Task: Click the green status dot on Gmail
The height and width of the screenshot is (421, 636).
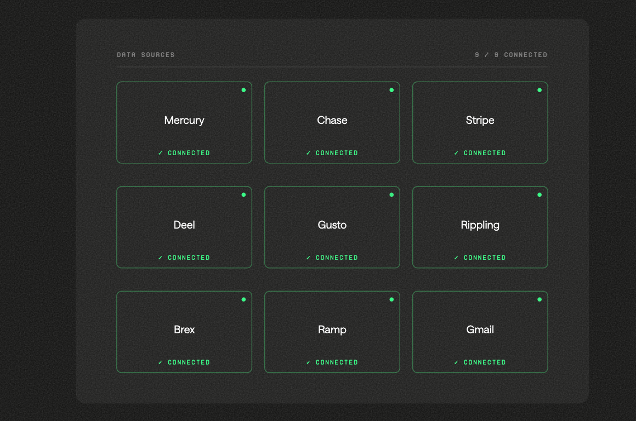Action: point(540,299)
